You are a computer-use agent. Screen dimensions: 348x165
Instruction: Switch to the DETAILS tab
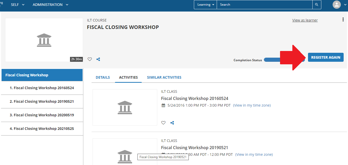(103, 77)
